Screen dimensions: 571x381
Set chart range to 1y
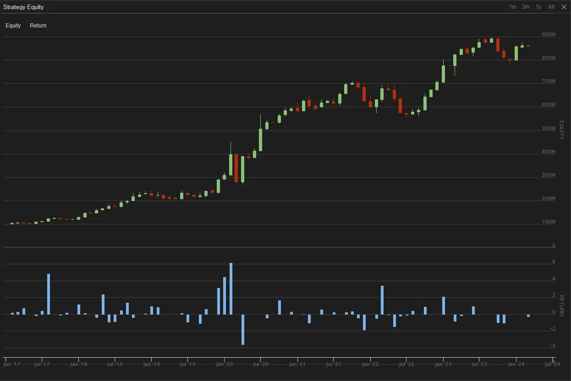[x=538, y=7]
